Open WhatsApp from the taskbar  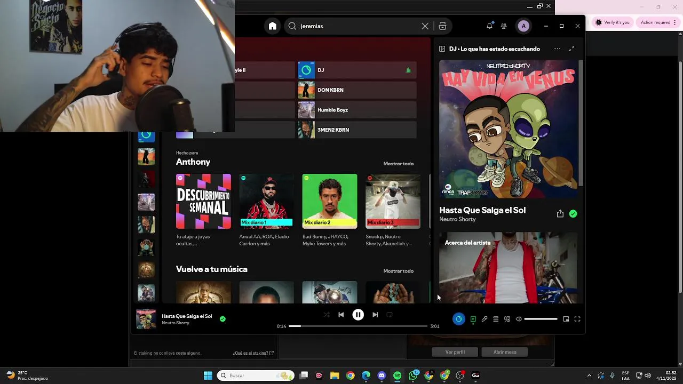click(x=413, y=375)
